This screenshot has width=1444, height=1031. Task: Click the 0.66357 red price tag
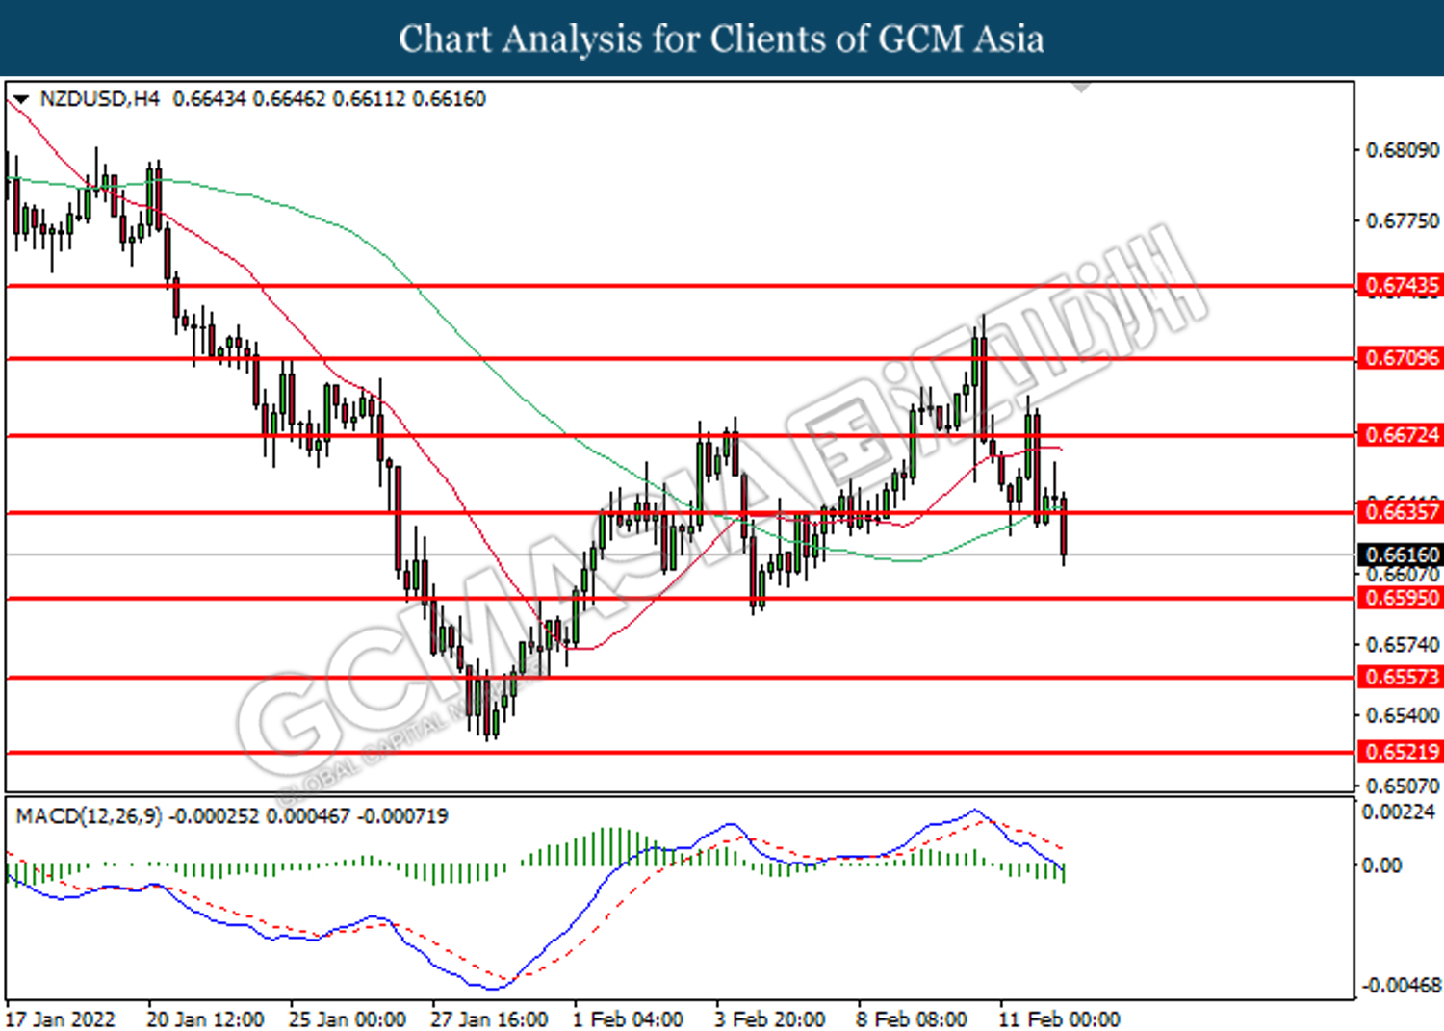(x=1402, y=512)
